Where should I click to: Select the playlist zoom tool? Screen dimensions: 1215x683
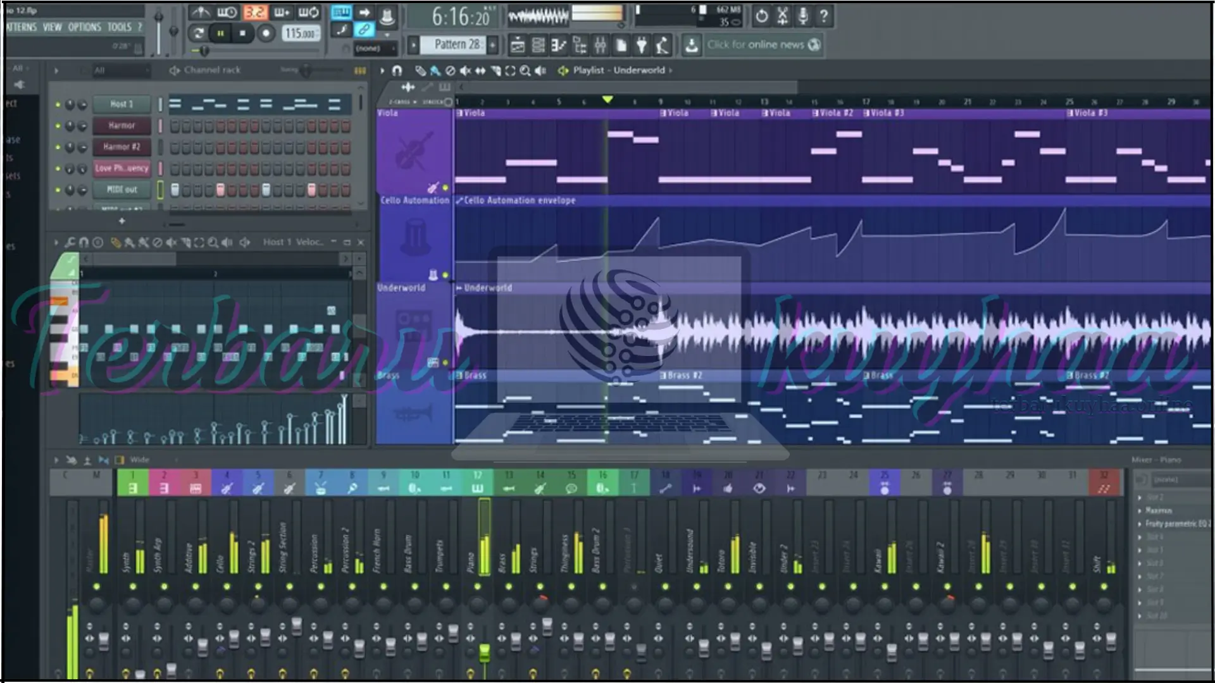tap(525, 70)
